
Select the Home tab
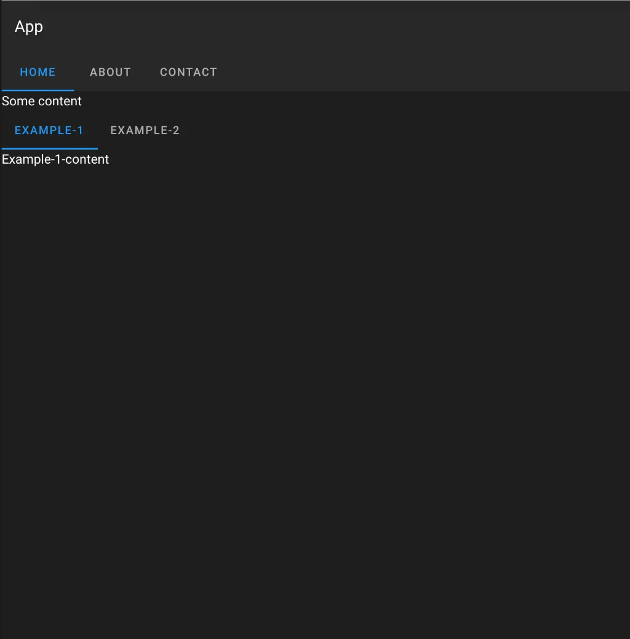tap(38, 72)
